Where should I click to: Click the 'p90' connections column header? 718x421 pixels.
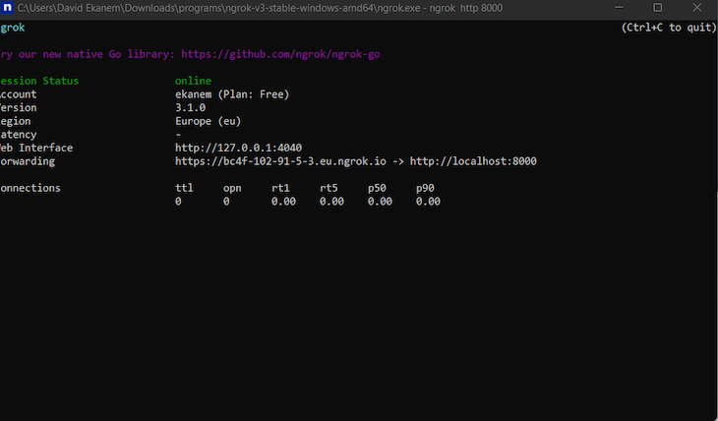tap(425, 188)
